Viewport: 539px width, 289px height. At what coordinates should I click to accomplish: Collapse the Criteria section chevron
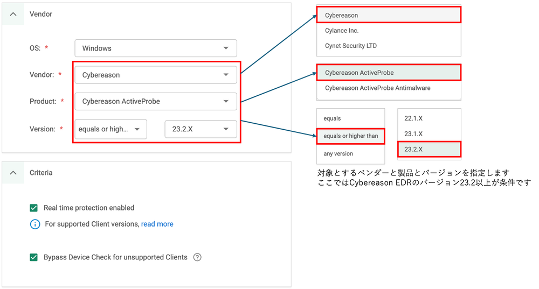[x=13, y=173]
